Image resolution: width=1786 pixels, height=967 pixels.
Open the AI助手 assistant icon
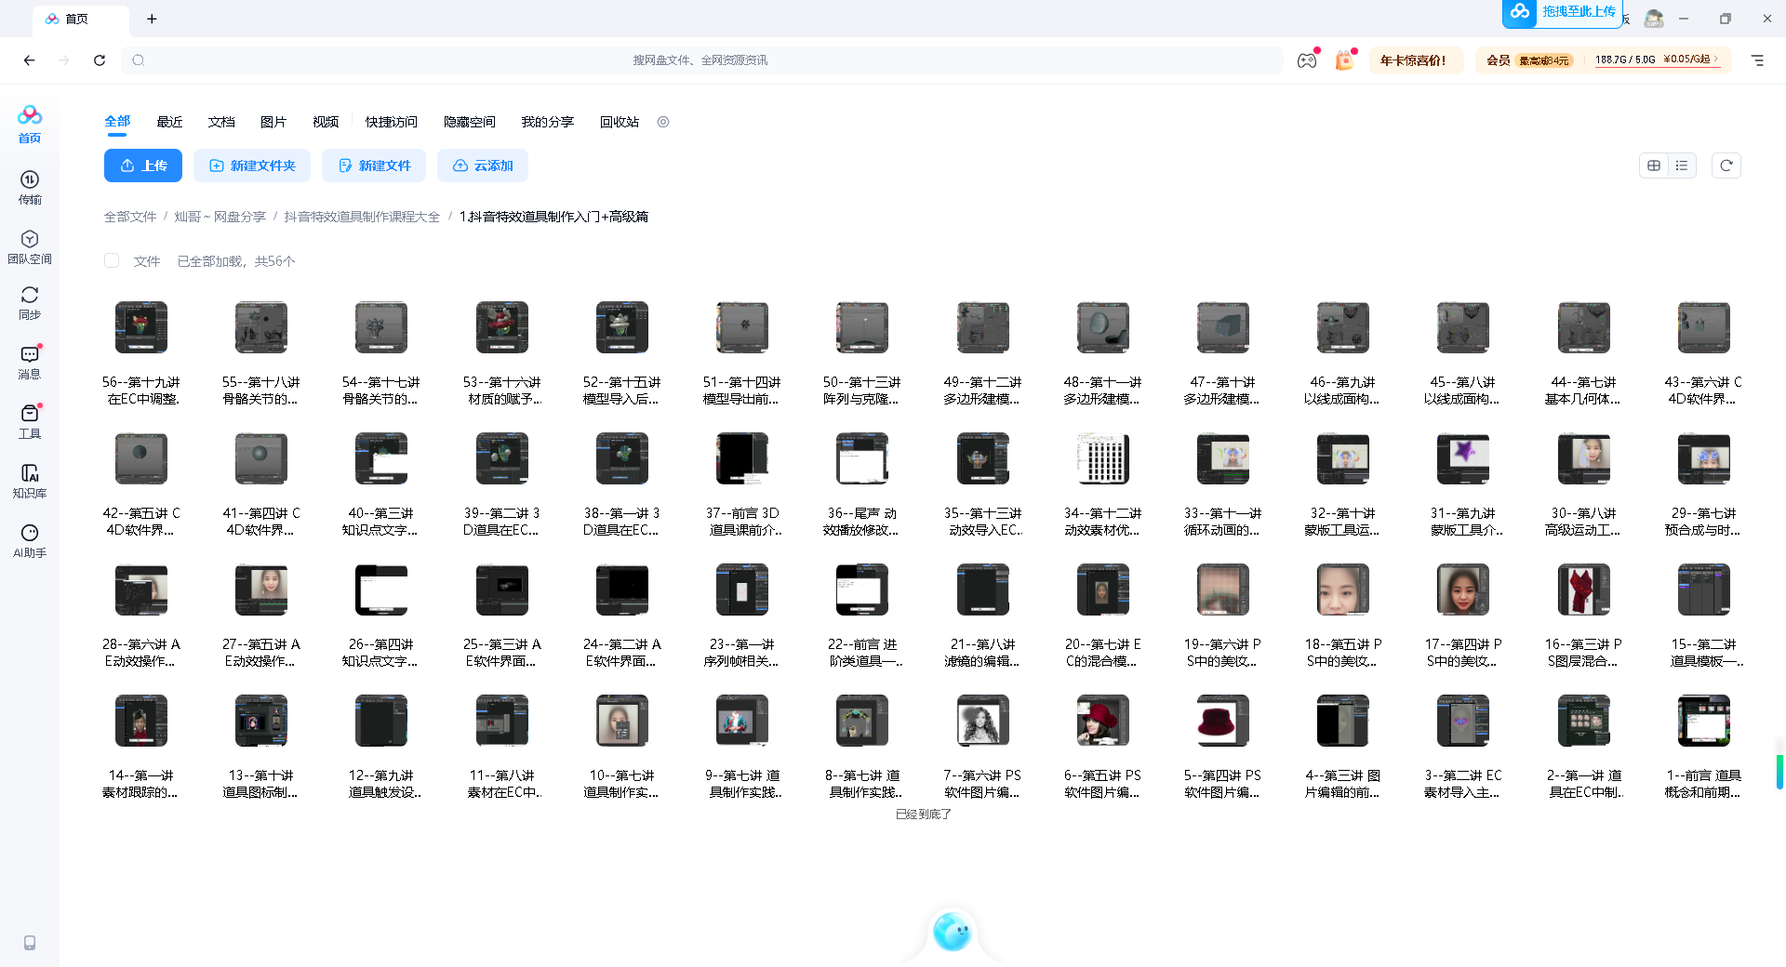coord(30,540)
